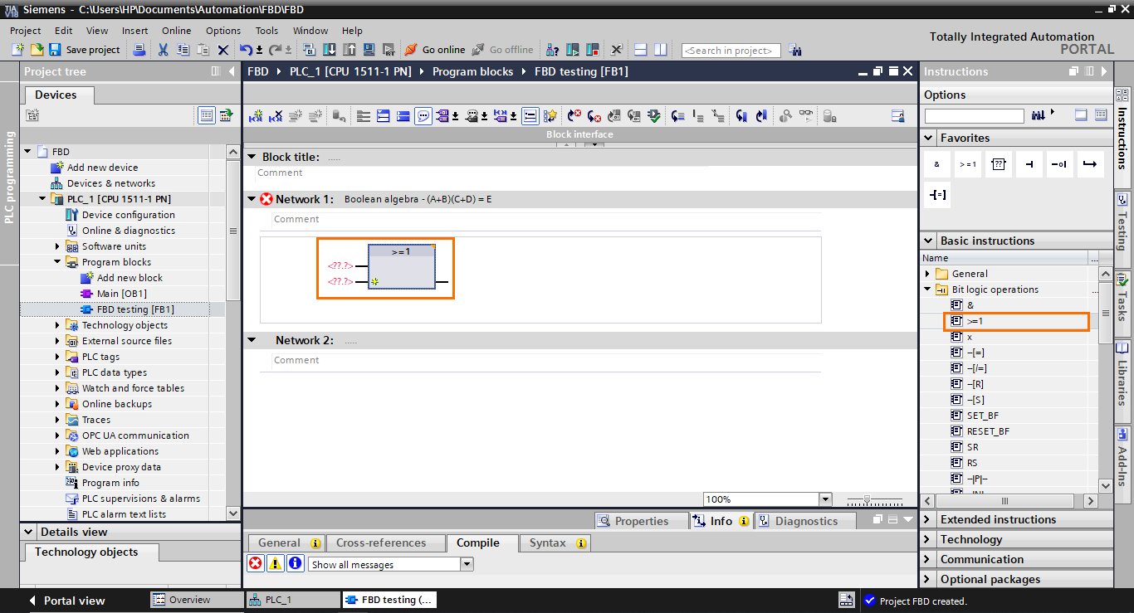Screen dimensions: 1134x613
Task: Open the Show all messages dropdown
Action: point(467,563)
